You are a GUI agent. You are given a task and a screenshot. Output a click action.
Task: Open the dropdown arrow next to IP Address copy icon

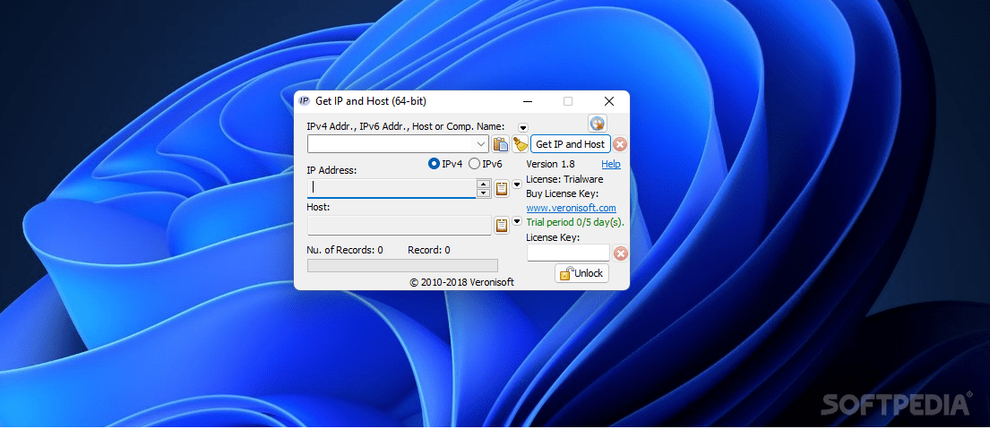(x=516, y=184)
